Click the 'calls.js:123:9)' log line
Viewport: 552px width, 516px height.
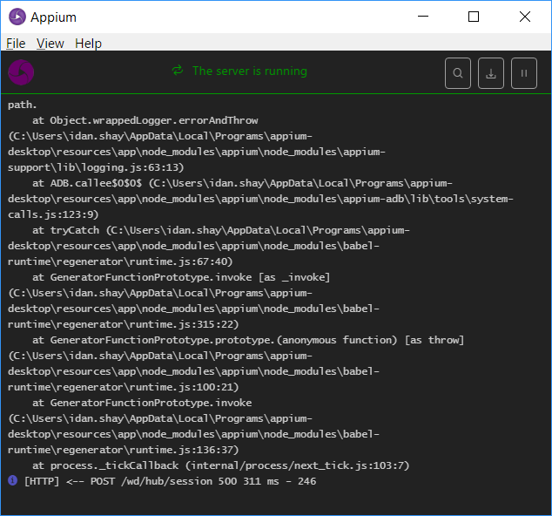pos(53,214)
